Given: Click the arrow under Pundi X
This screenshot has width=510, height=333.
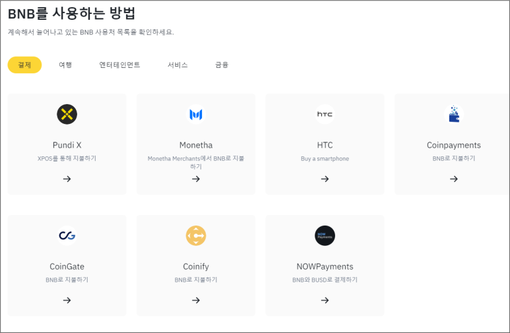Looking at the screenshot, I should pos(67,179).
